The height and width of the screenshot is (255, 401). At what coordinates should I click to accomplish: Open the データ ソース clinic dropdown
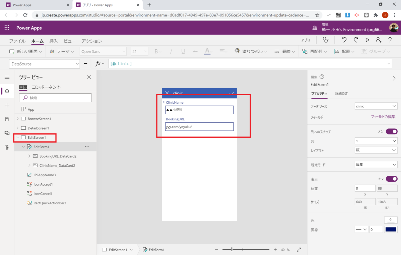click(x=376, y=106)
